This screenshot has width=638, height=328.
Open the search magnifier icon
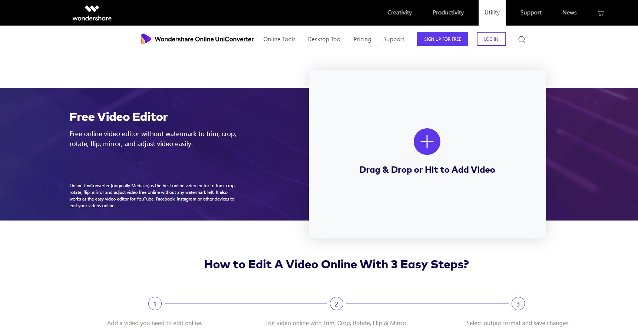click(522, 40)
